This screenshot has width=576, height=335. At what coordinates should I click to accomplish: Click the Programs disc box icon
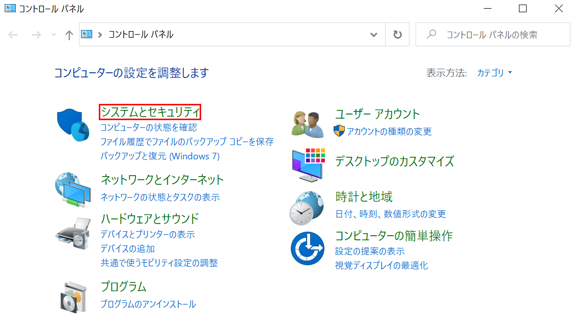click(x=73, y=297)
